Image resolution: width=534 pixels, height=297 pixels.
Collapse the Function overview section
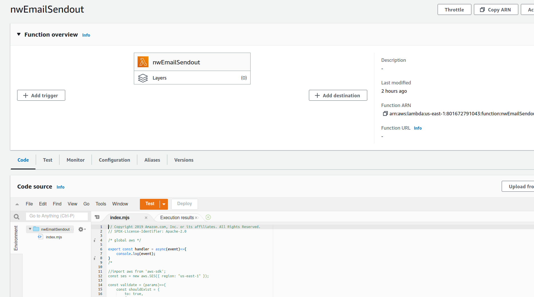click(x=19, y=34)
